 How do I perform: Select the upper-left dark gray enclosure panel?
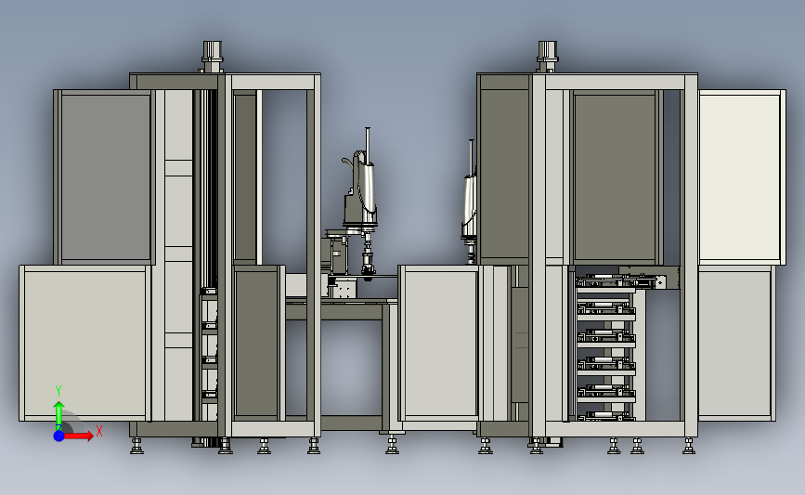[x=105, y=176]
